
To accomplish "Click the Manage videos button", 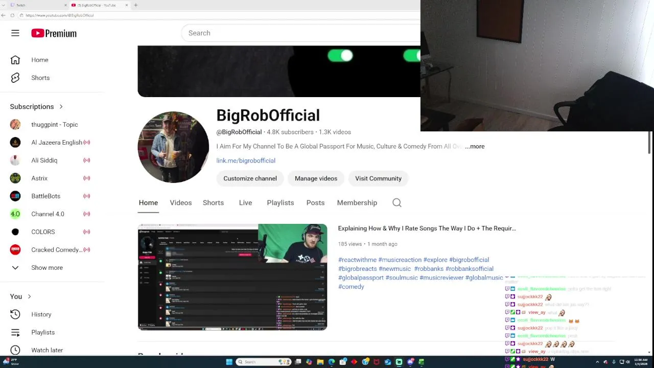I will click(x=316, y=178).
